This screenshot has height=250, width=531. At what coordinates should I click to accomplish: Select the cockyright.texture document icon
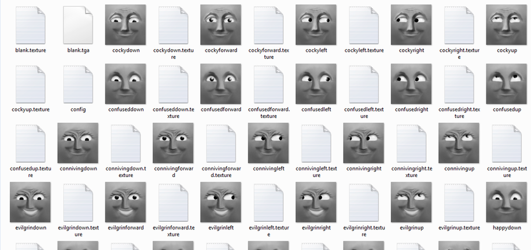pos(459,25)
